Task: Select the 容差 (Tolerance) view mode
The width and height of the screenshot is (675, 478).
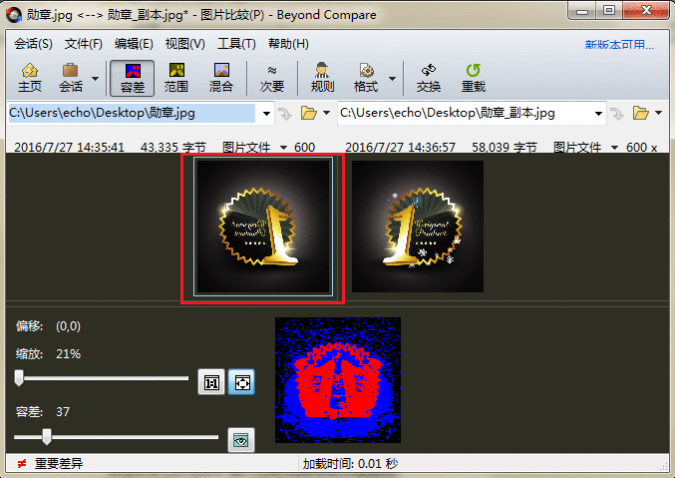Action: pos(132,77)
